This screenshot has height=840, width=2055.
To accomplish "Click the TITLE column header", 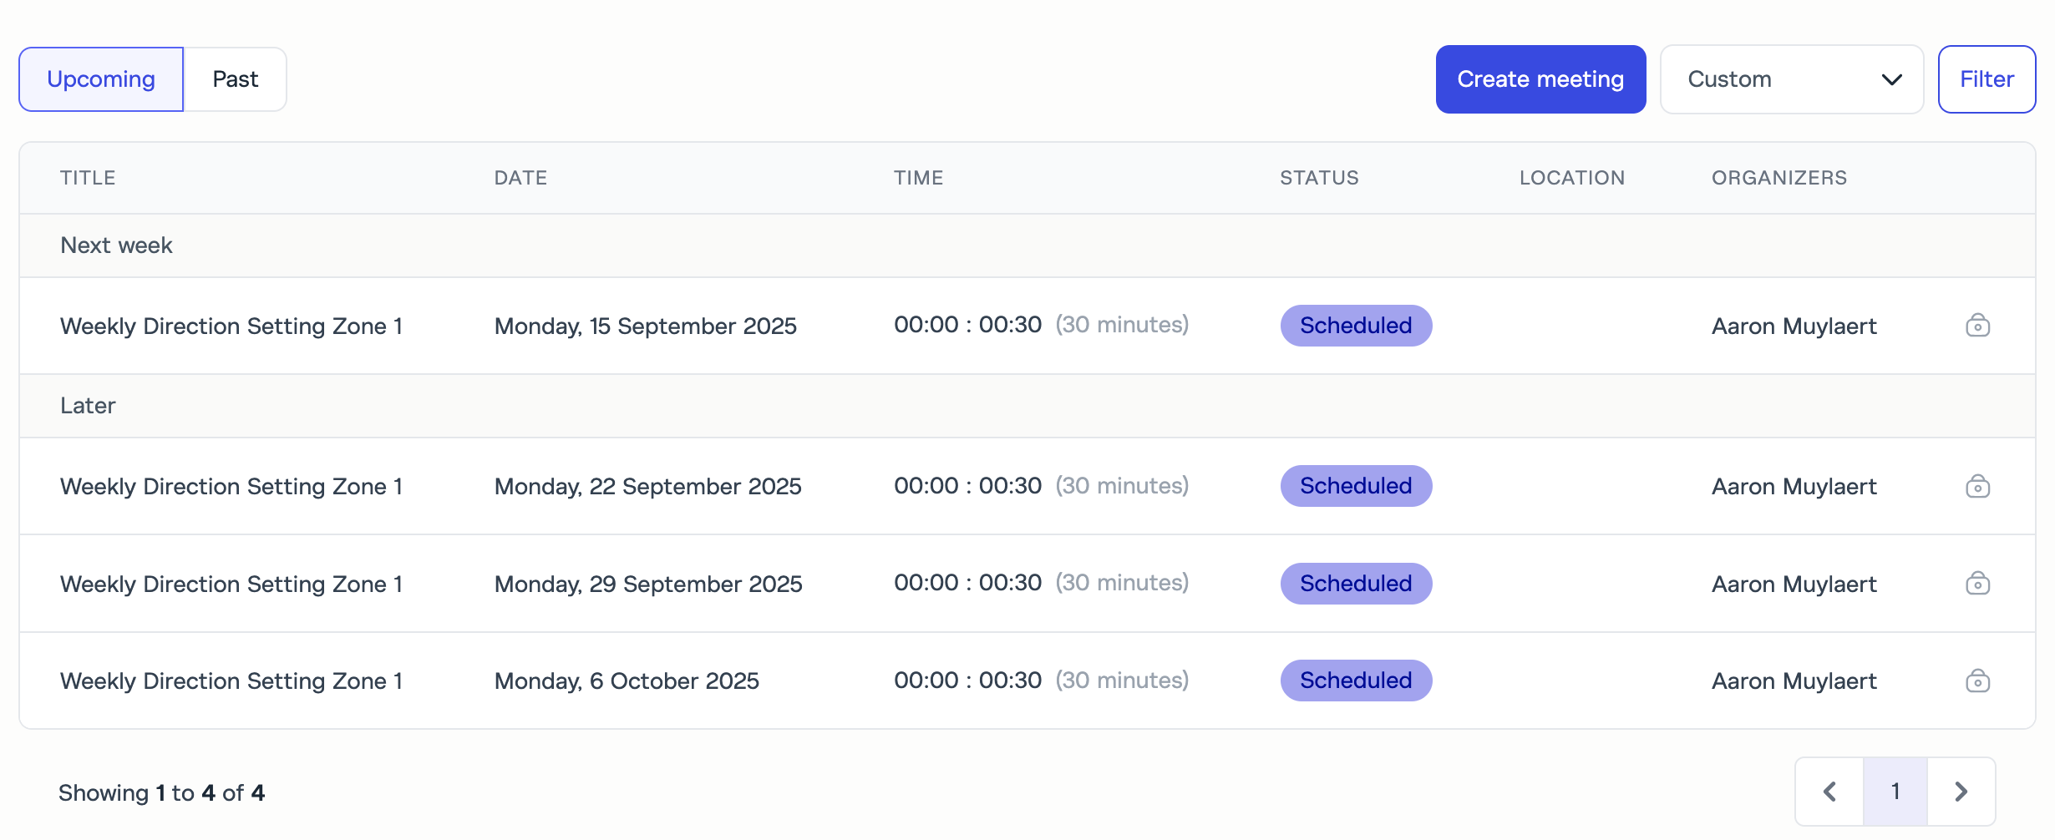I will (x=88, y=178).
